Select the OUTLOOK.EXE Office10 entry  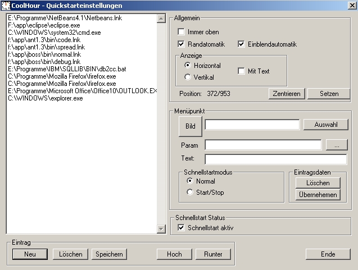pyautogui.click(x=82, y=91)
